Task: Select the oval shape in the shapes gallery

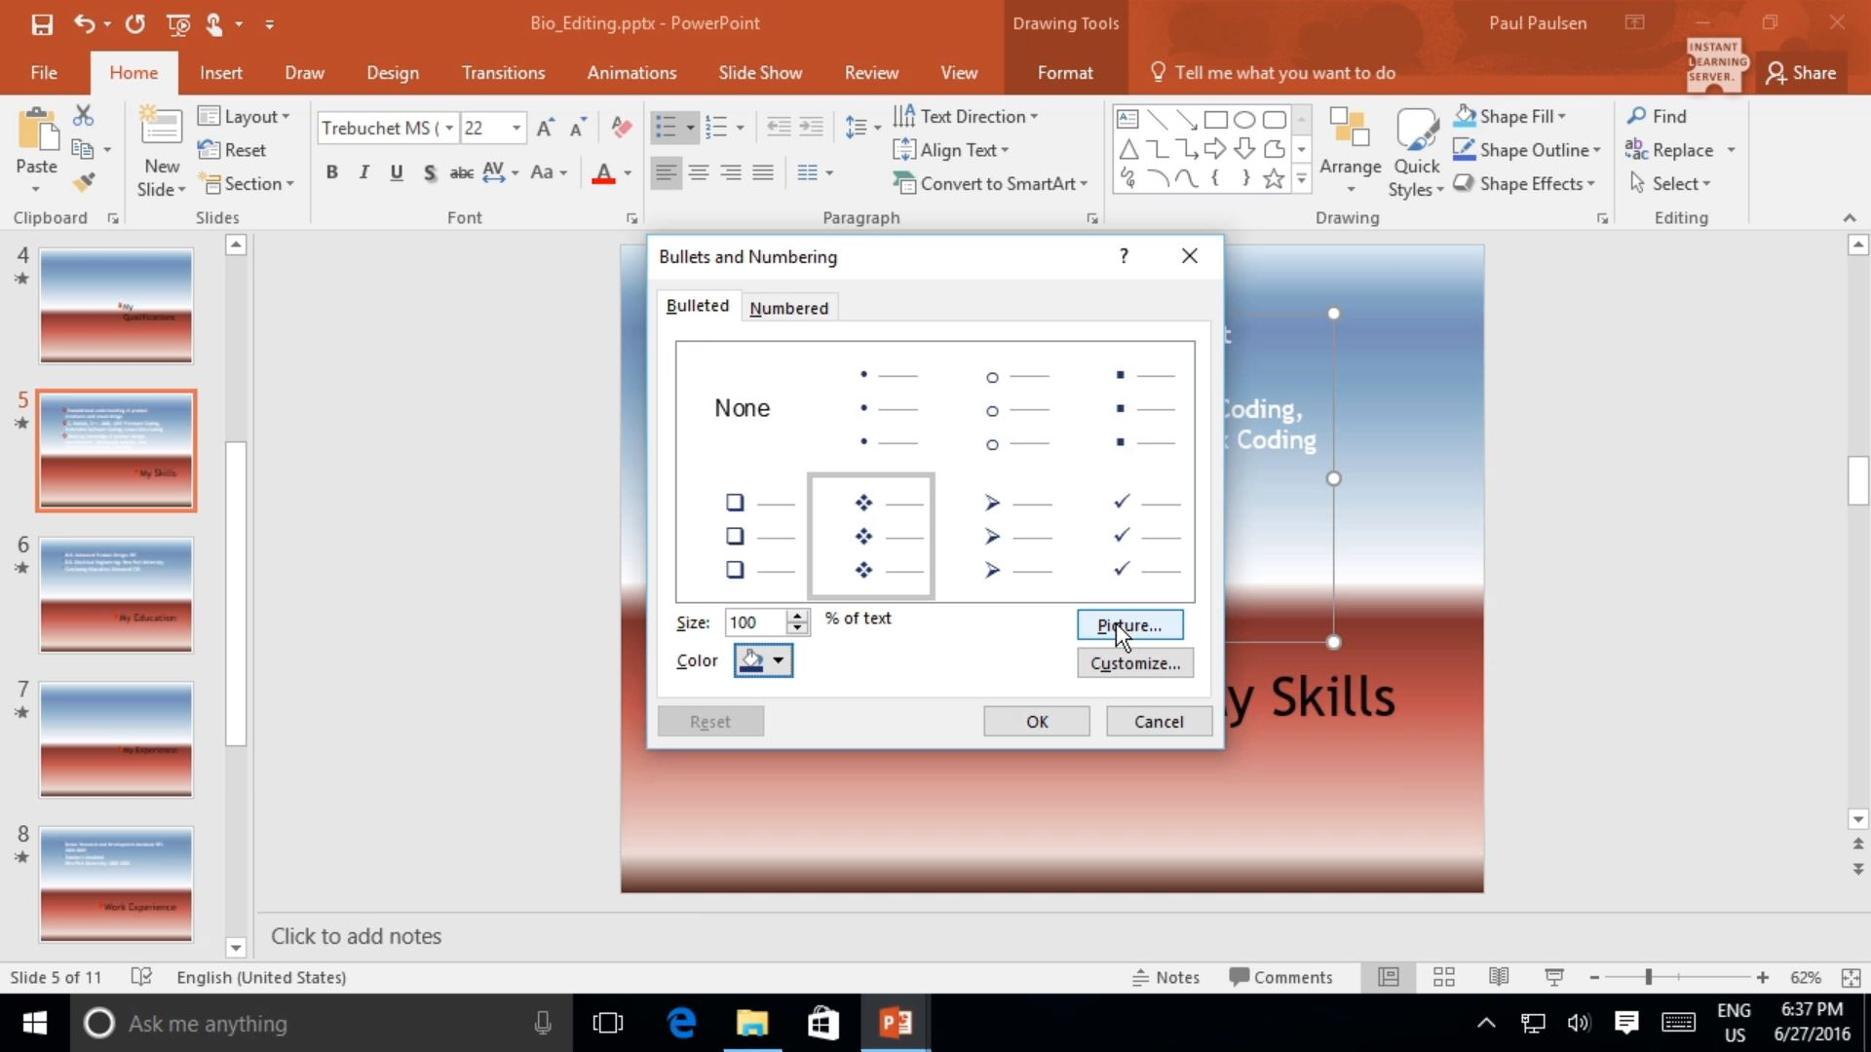Action: click(x=1244, y=119)
